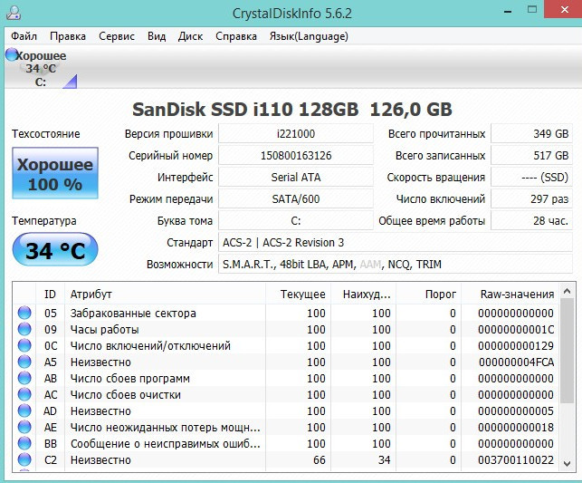The image size is (582, 483).
Task: Click the status circle for attribute C2
Action: (x=24, y=460)
